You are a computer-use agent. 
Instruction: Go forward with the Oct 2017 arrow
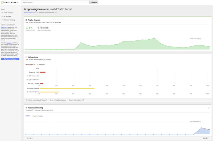tap(210, 138)
